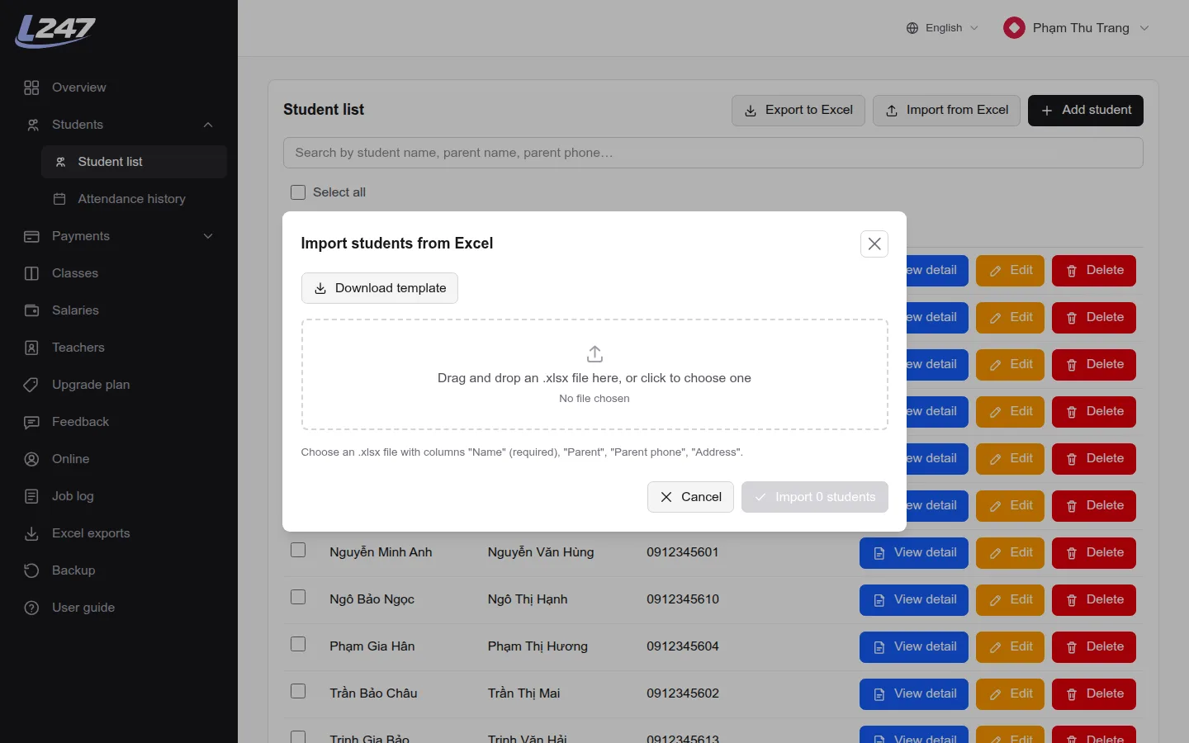Close the Import students dialog
The image size is (1189, 743).
[x=874, y=244]
